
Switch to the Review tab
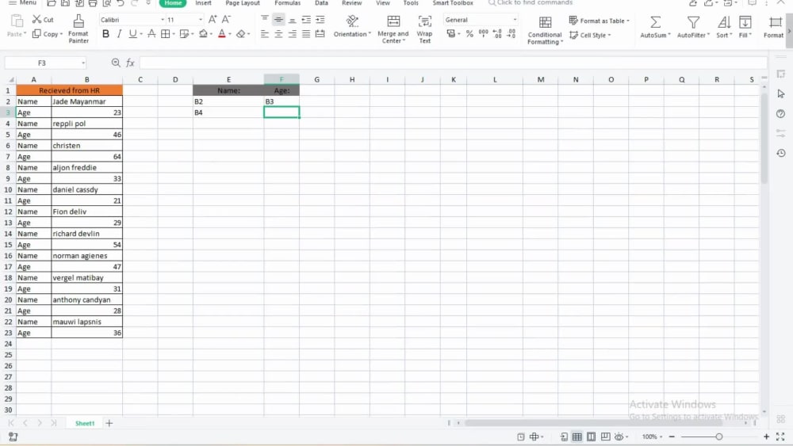coord(351,3)
